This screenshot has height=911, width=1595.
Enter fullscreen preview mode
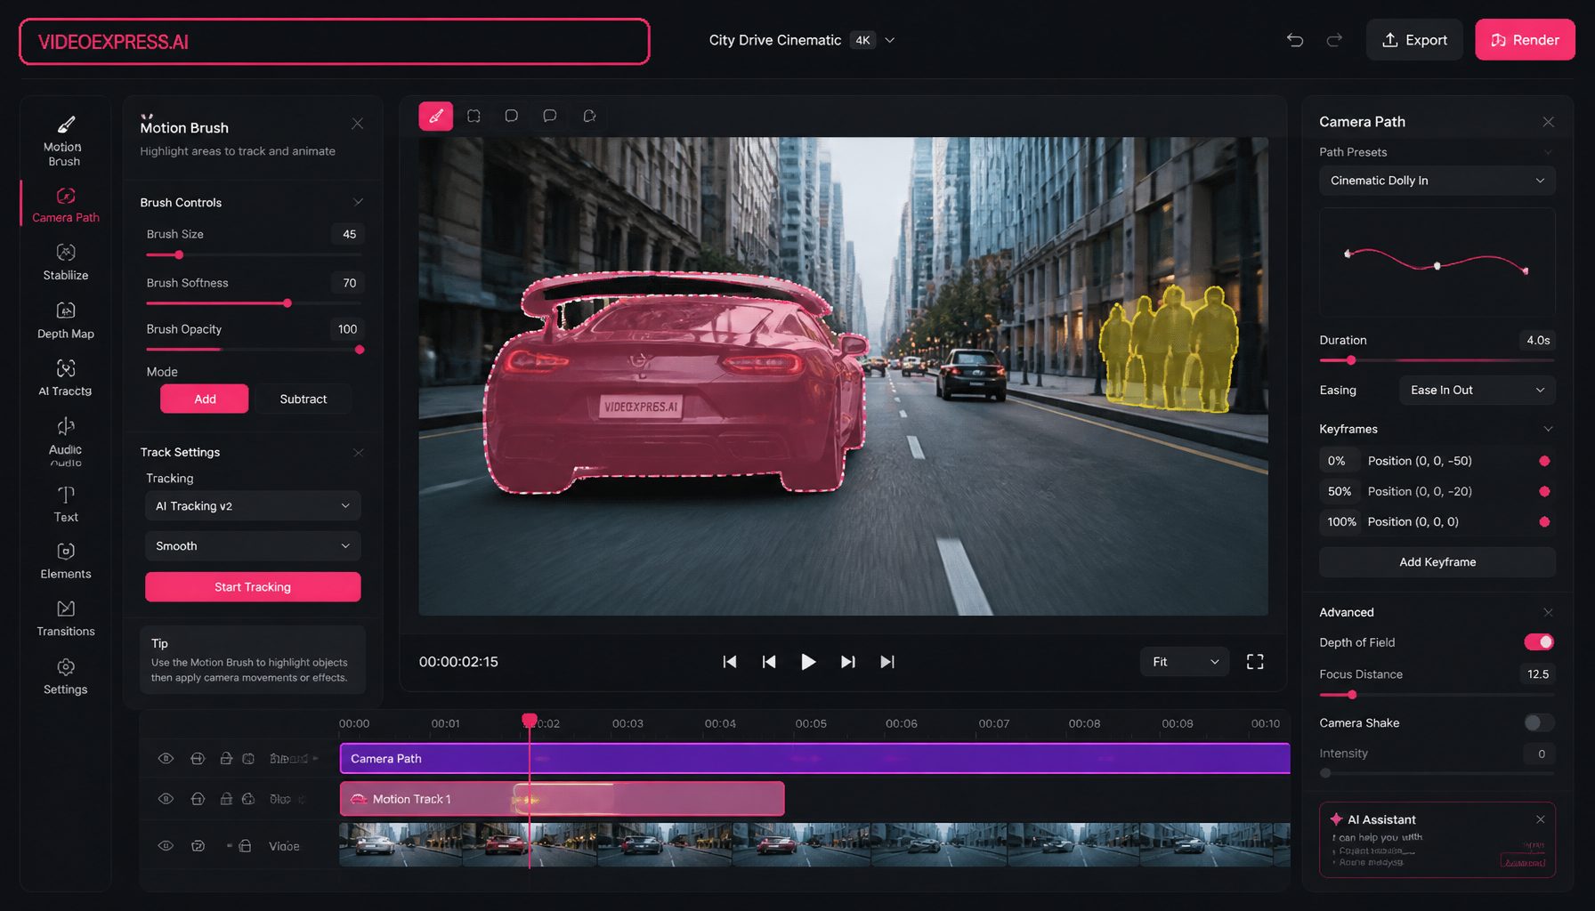[1255, 662]
